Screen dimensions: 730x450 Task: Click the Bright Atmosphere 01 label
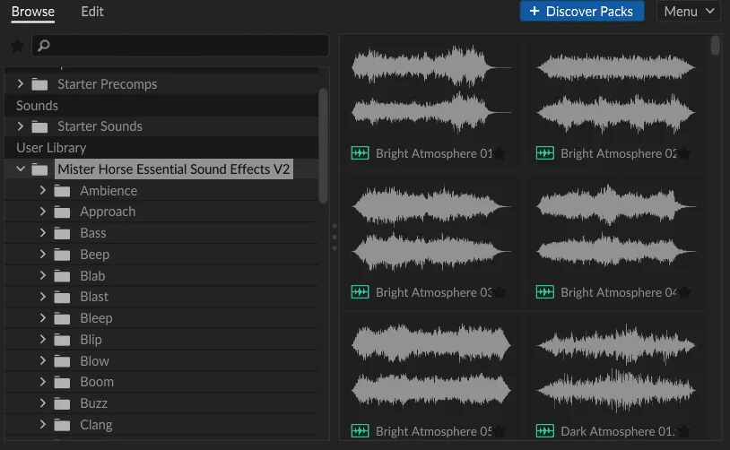tap(433, 153)
